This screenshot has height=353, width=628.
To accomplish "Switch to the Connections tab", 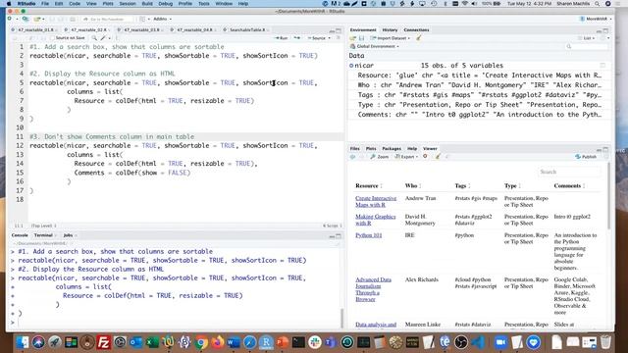I will click(416, 29).
